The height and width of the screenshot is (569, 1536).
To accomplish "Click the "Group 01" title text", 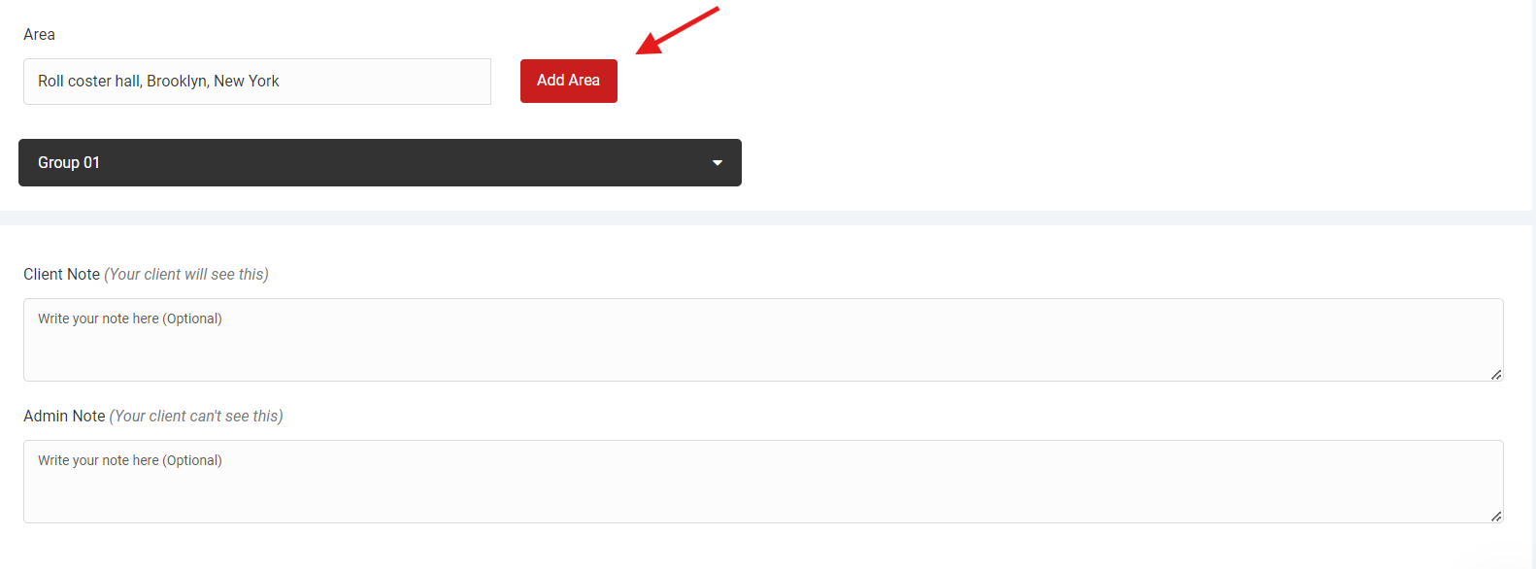I will [x=69, y=162].
